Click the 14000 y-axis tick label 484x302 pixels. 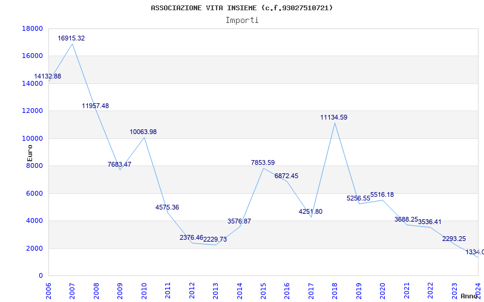[32, 83]
